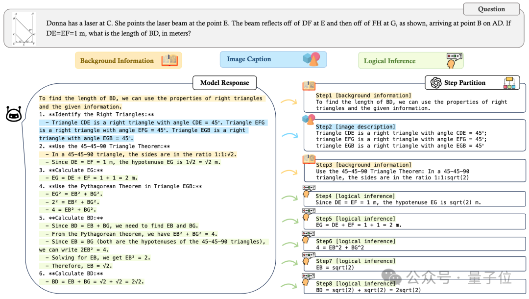Click the robot model icon
Image resolution: width=529 pixels, height=299 pixels.
(x=14, y=114)
